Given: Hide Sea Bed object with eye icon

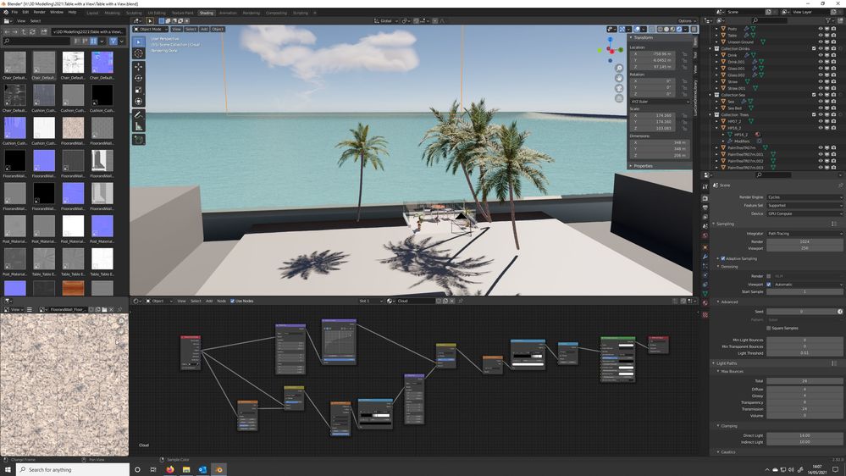Looking at the screenshot, I should tap(821, 108).
